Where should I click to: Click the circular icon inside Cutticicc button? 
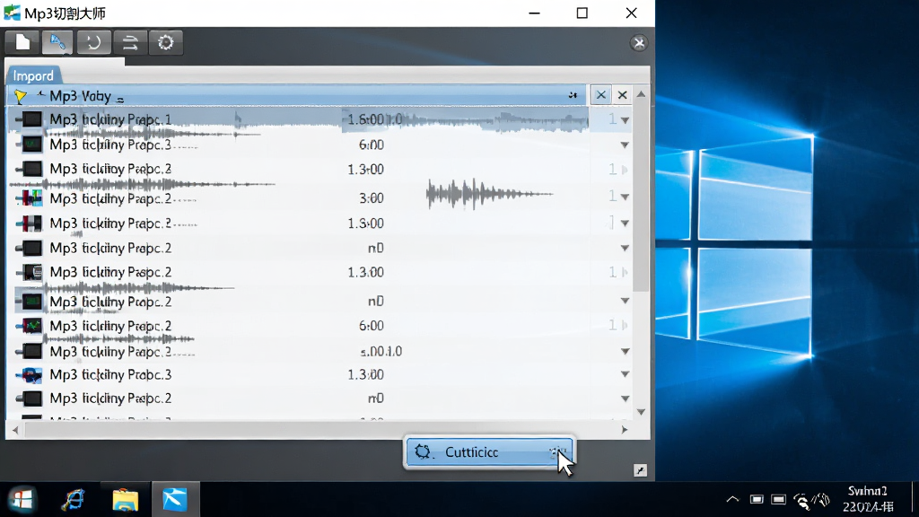(423, 452)
